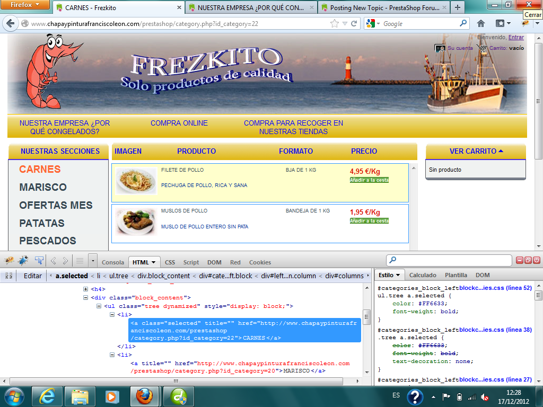
Task: Open the Estilo side panel dropdown
Action: (398, 275)
